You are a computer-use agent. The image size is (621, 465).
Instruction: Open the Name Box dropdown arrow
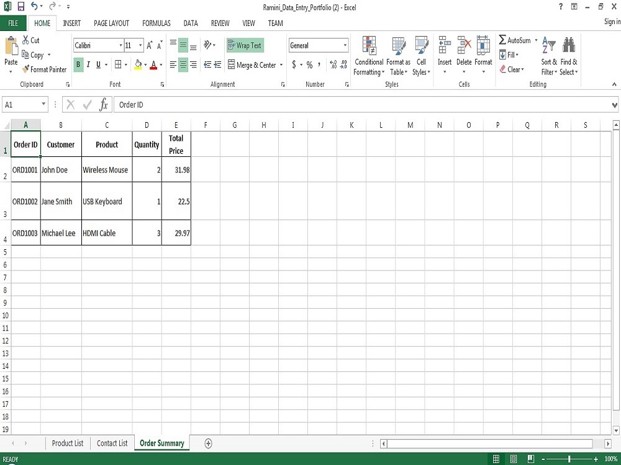tap(43, 104)
